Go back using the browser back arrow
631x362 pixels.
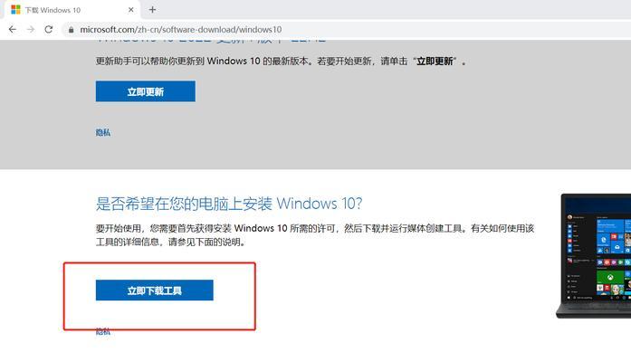[x=13, y=29]
